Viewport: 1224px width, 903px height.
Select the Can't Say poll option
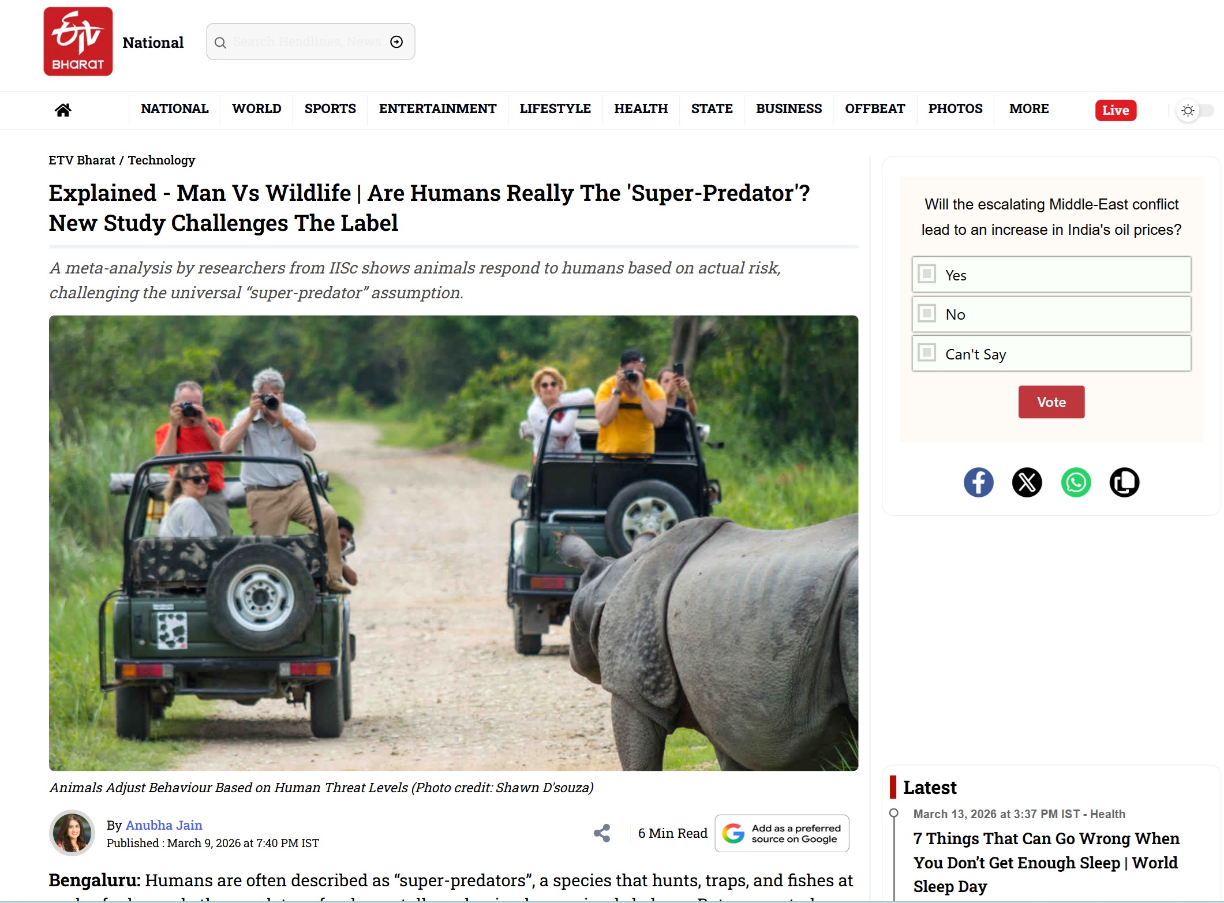point(927,353)
